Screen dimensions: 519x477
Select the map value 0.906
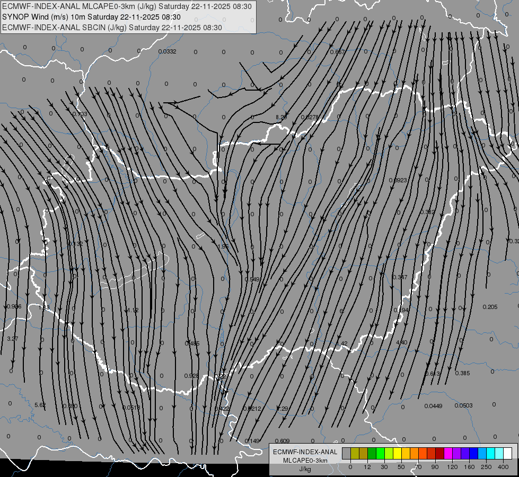click(14, 306)
